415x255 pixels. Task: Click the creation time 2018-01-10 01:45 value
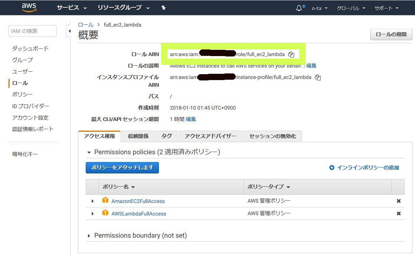click(x=203, y=108)
